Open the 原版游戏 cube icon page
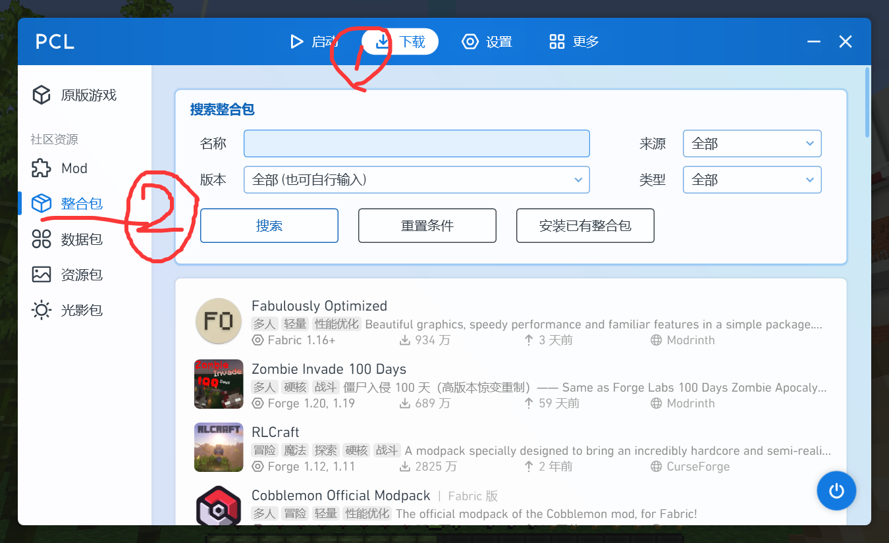The image size is (889, 543). tap(41, 95)
